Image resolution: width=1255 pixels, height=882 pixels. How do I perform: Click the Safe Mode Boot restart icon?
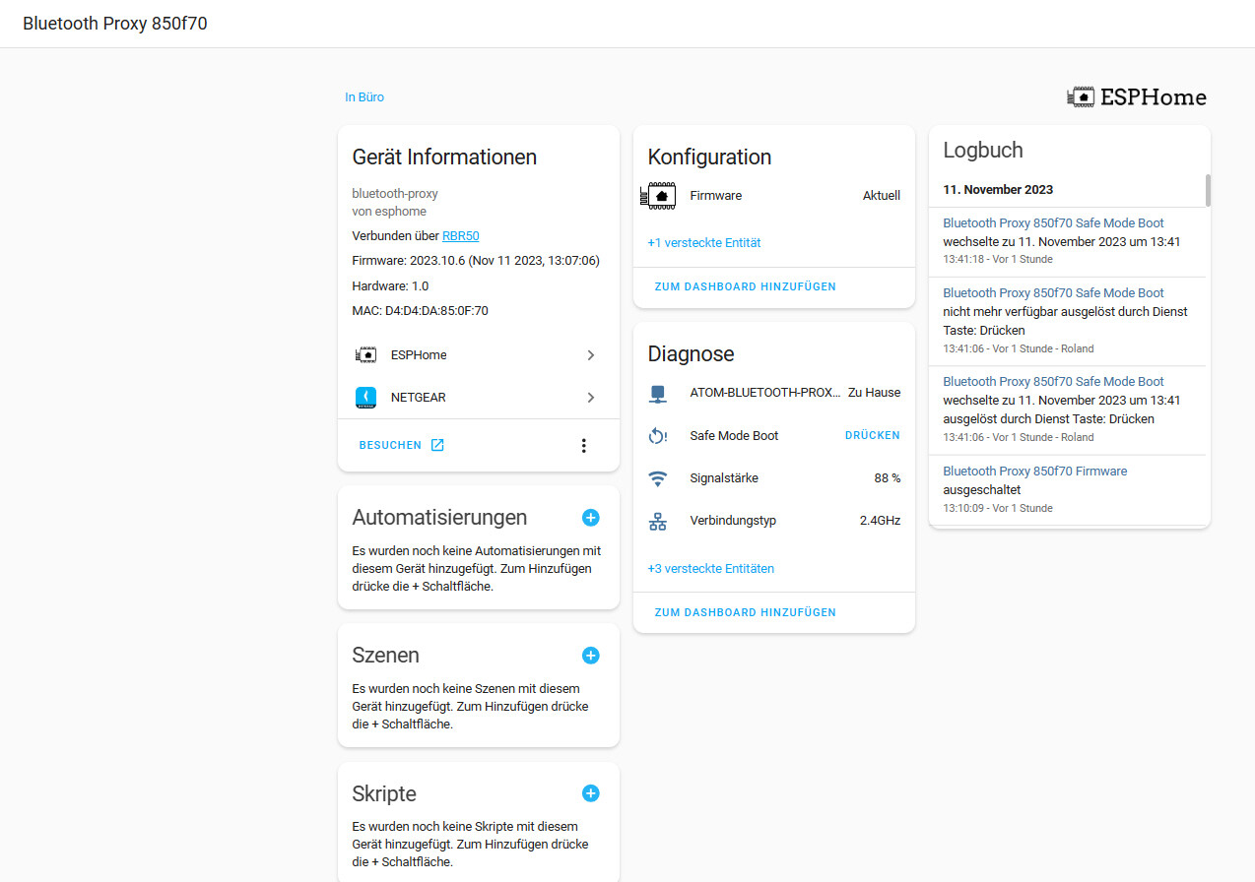[x=658, y=435]
